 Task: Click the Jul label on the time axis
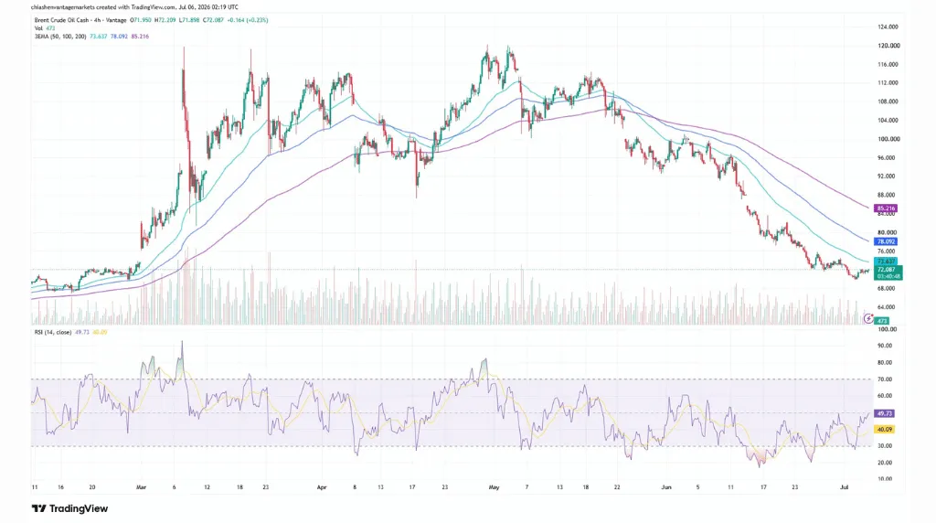pos(844,487)
